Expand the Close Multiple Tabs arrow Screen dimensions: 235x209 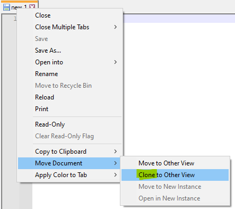tap(115, 27)
